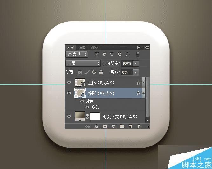The width and height of the screenshot is (212, 169).
Task: Select the 主体【P大点S】 layer name
Action: click(x=101, y=83)
